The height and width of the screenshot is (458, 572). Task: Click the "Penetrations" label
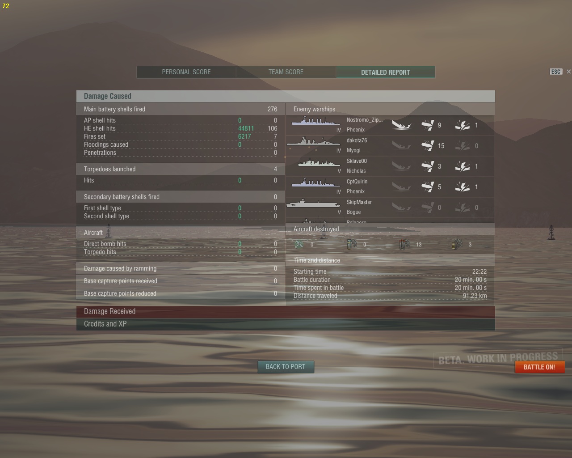point(100,153)
